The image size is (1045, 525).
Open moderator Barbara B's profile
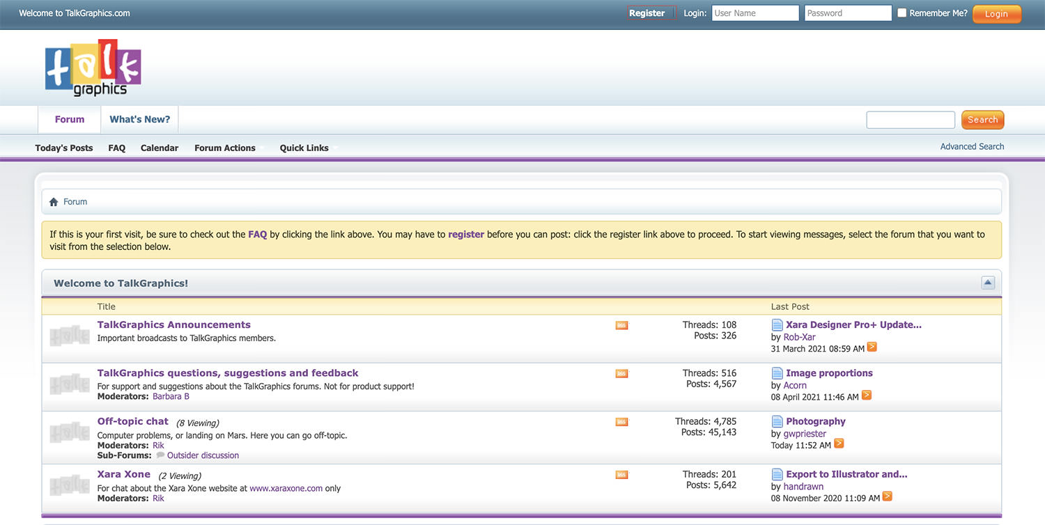pos(171,396)
